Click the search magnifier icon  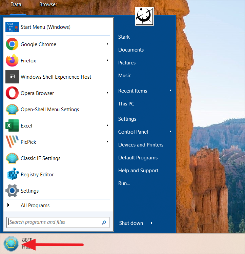104,223
